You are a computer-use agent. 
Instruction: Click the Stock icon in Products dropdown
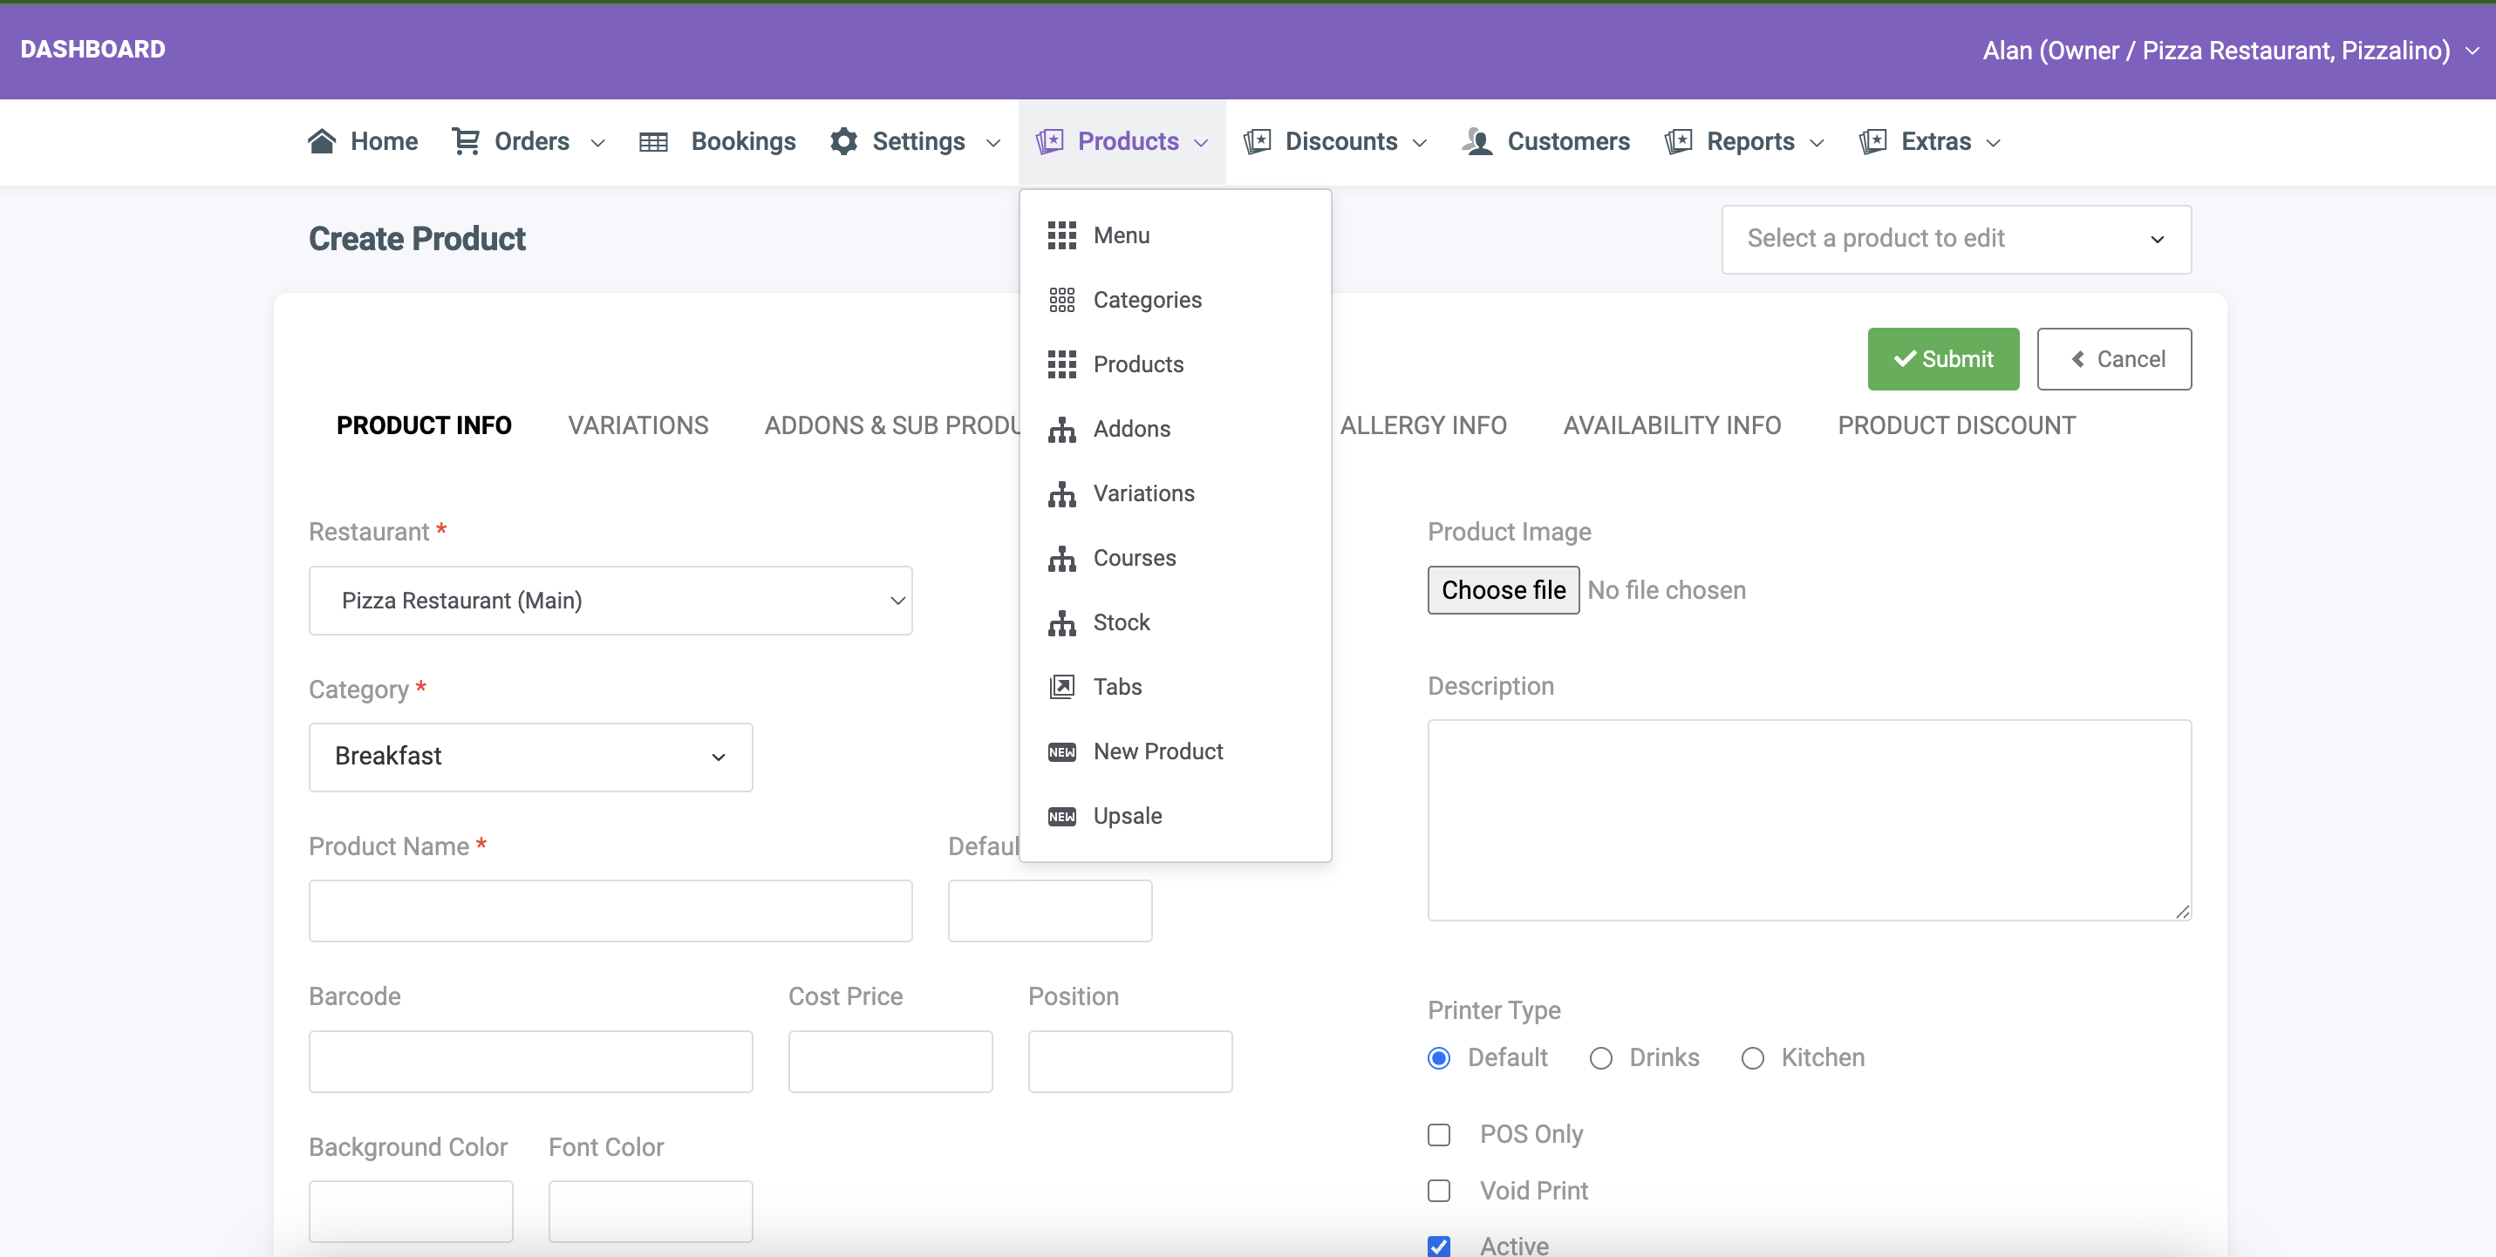click(x=1061, y=621)
